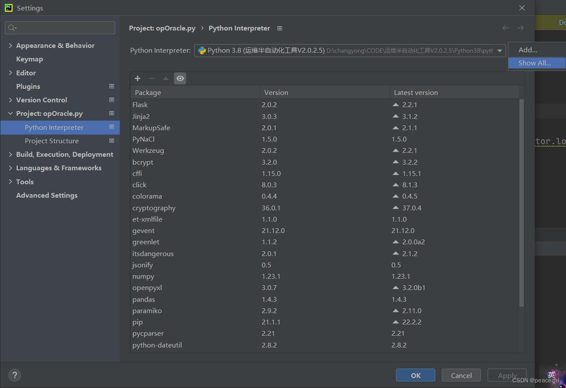Expand Build, Execution, Deployment section
Screen dimensions: 566x388
10,154
